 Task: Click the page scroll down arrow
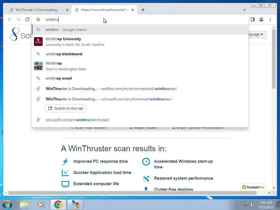[274, 188]
